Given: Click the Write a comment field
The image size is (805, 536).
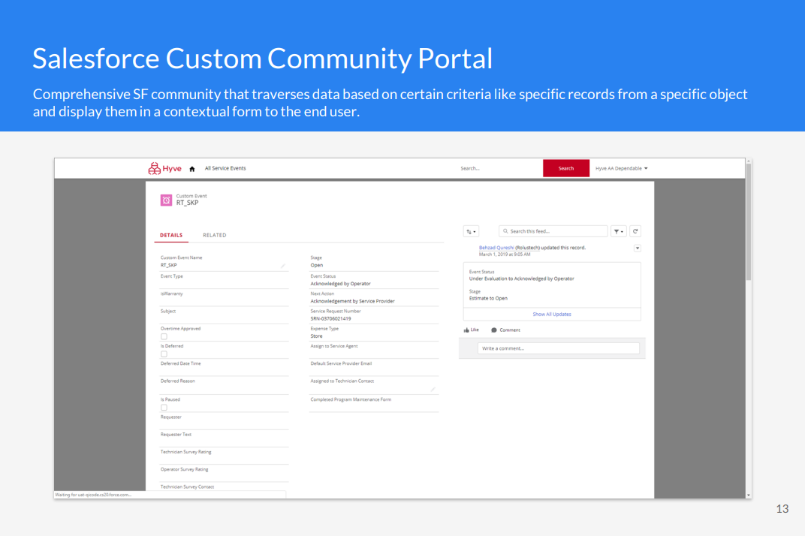Looking at the screenshot, I should pos(559,348).
